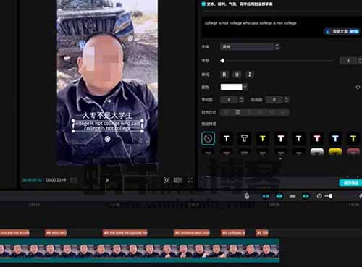
Task: Click the keyframe diamond icon in text panel
Action: point(358,87)
